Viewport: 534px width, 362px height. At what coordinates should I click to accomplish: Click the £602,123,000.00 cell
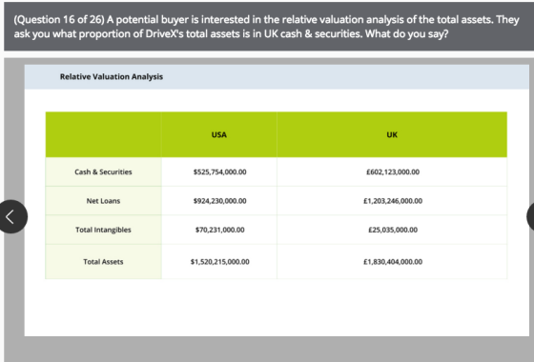click(392, 171)
